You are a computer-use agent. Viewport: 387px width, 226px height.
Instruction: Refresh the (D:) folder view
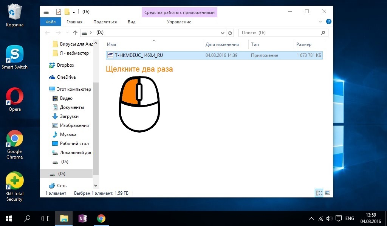tap(230, 33)
